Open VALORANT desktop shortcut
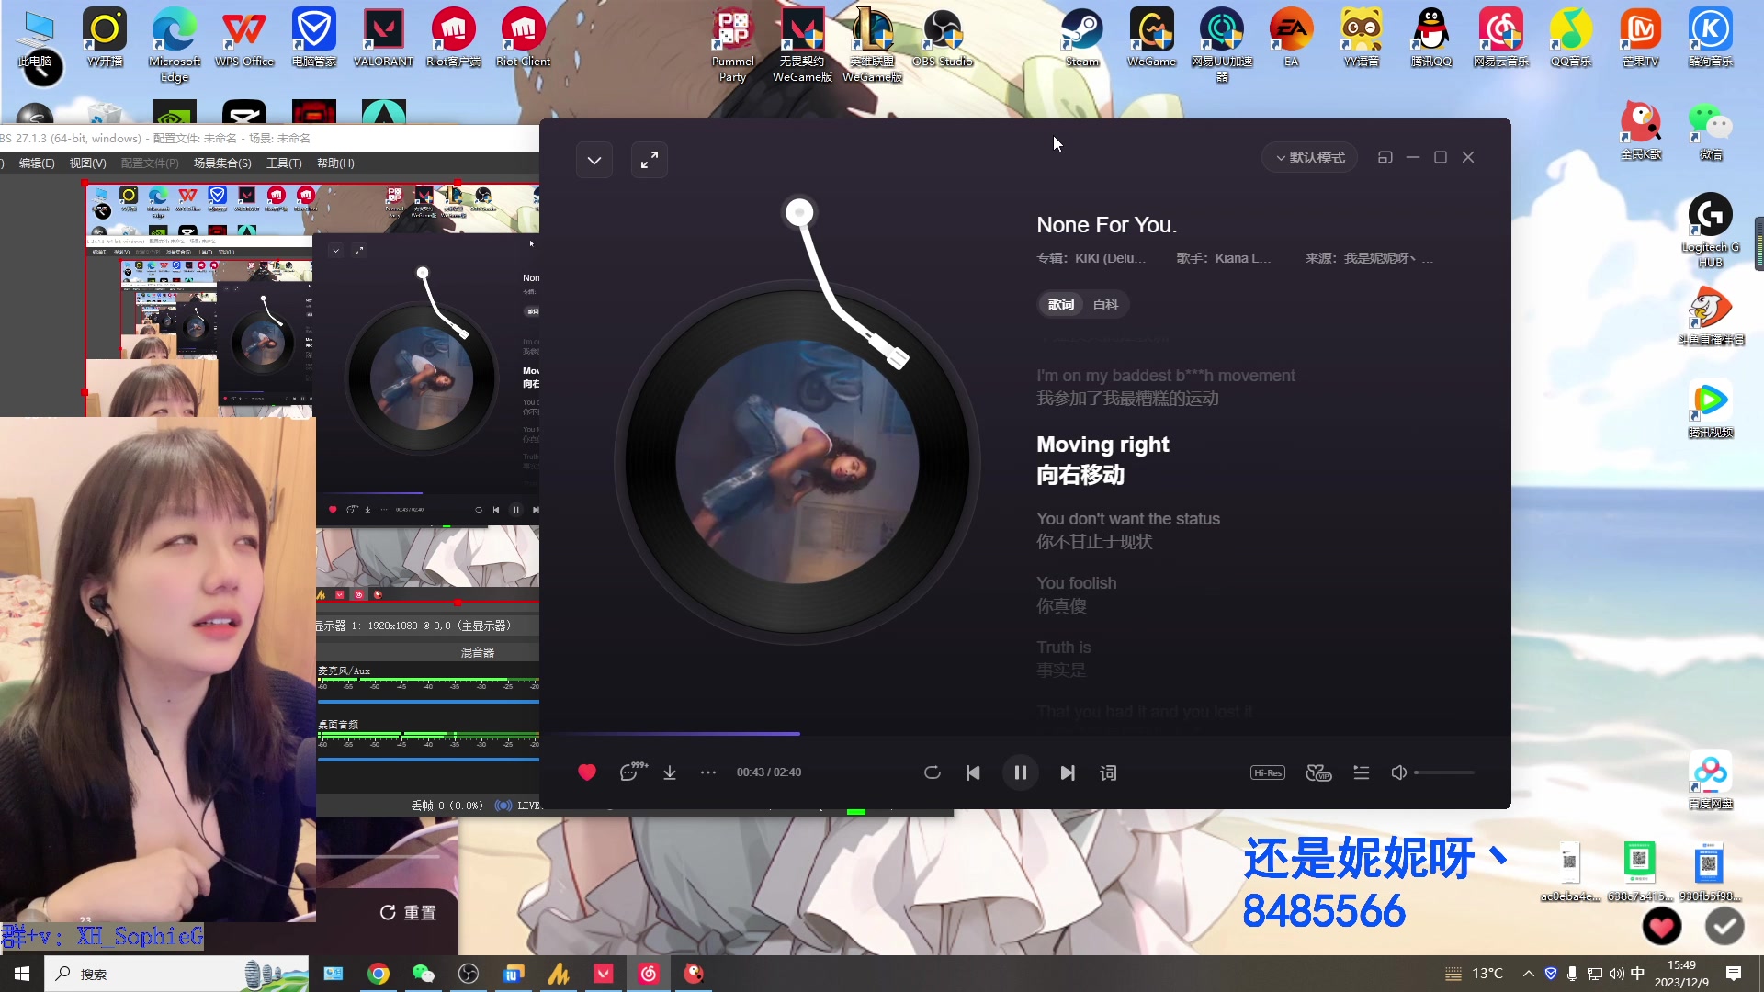Screen dimensions: 1764x992 (383, 39)
